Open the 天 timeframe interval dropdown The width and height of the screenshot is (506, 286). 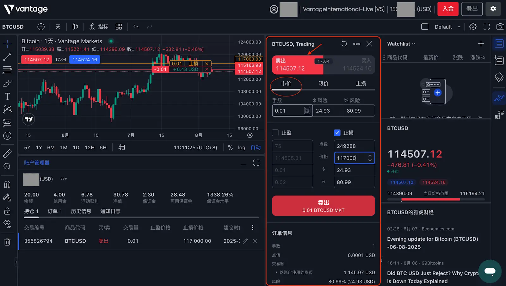pyautogui.click(x=58, y=27)
